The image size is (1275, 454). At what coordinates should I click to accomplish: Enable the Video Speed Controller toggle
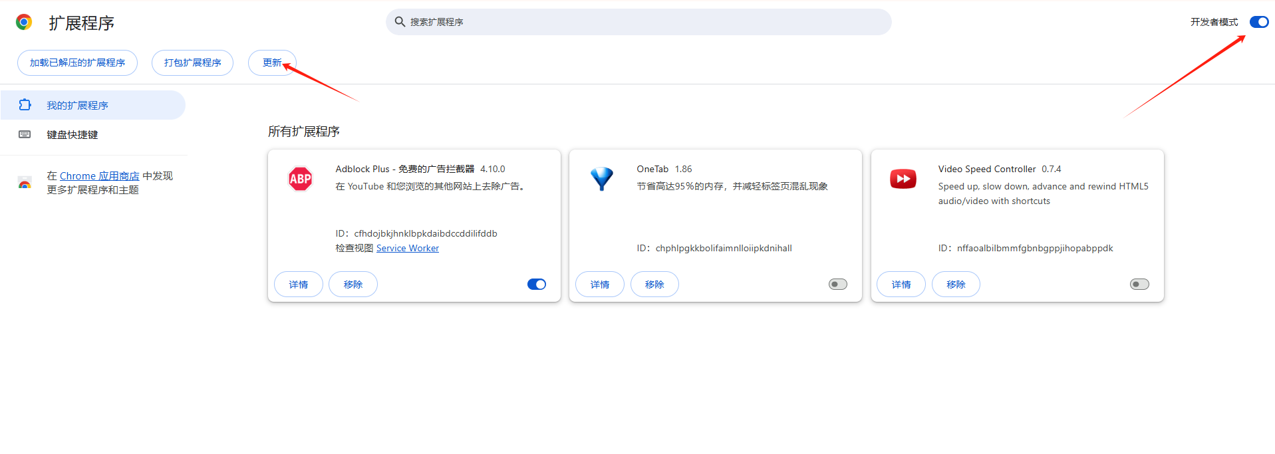coord(1139,284)
